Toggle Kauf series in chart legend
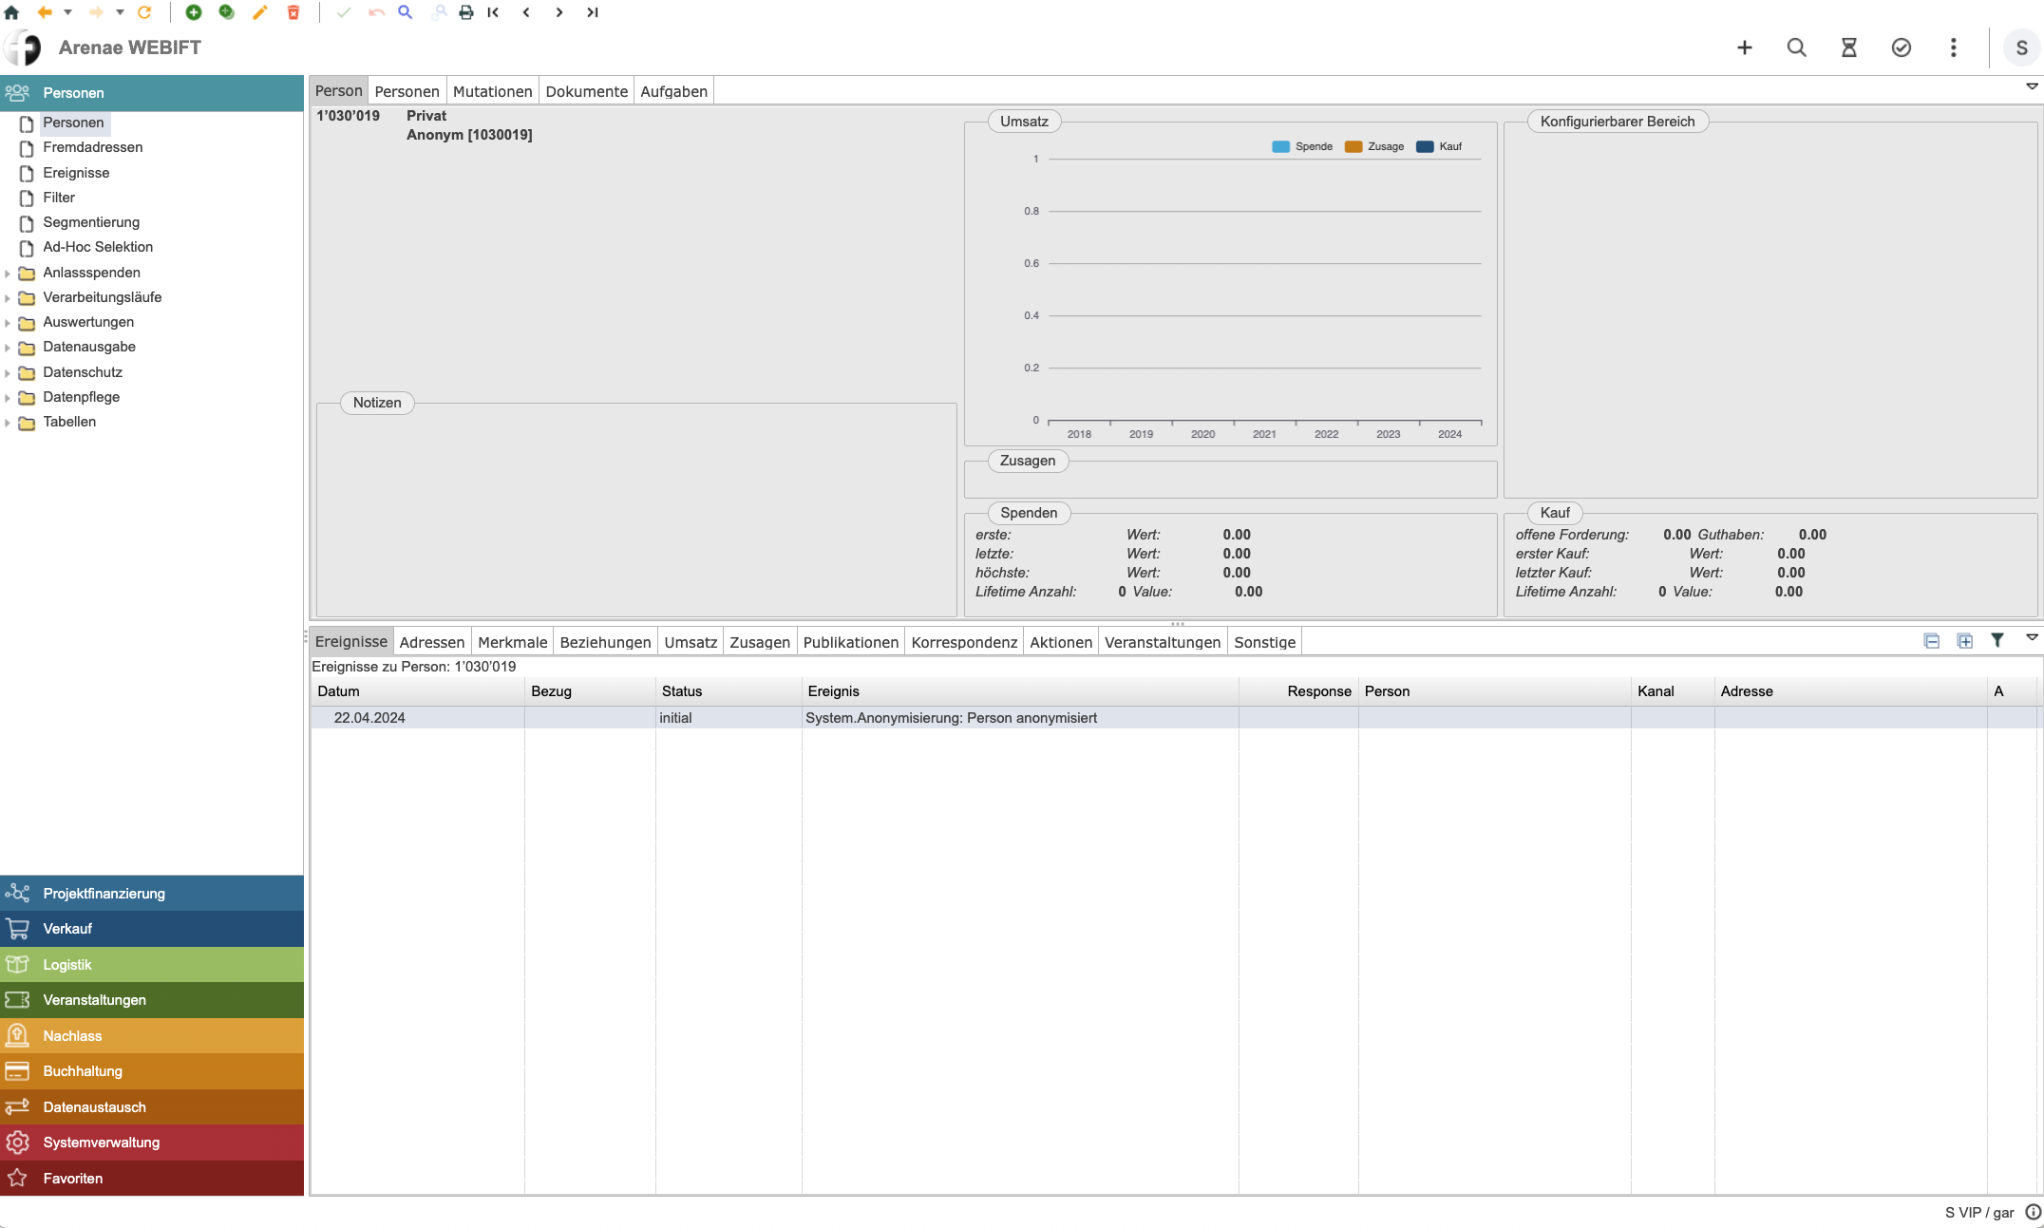2044x1228 pixels. click(1439, 146)
